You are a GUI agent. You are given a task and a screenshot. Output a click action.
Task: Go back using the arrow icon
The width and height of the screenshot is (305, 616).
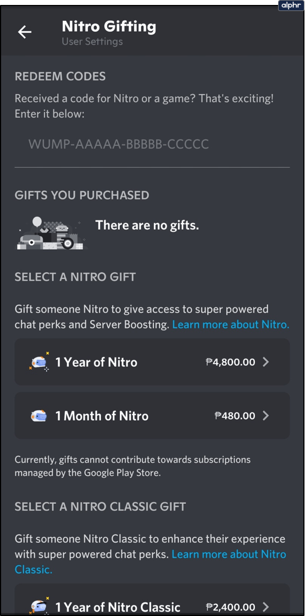25,32
